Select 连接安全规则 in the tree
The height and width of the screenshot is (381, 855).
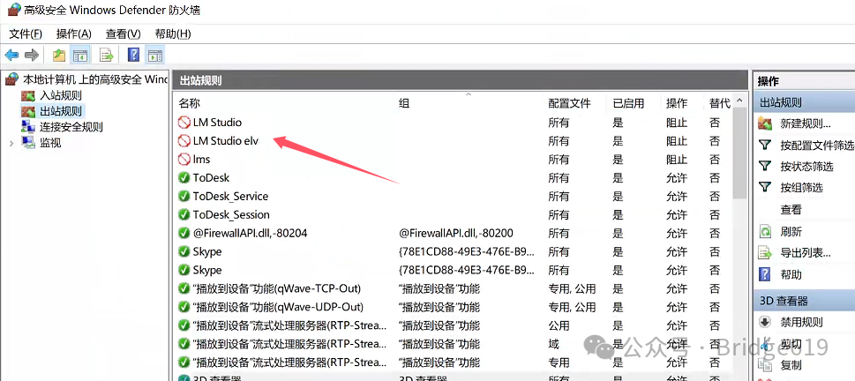point(71,128)
